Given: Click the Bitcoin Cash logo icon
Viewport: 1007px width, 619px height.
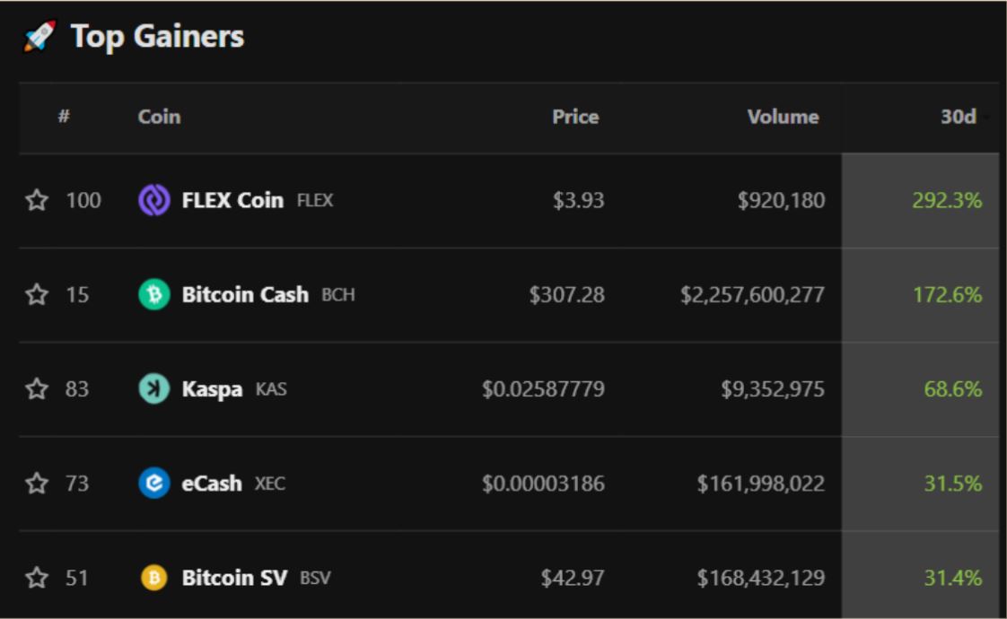Looking at the screenshot, I should pos(153,295).
